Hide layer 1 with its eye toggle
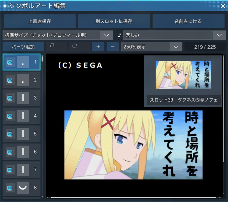The height and width of the screenshot is (202, 228). [10, 62]
